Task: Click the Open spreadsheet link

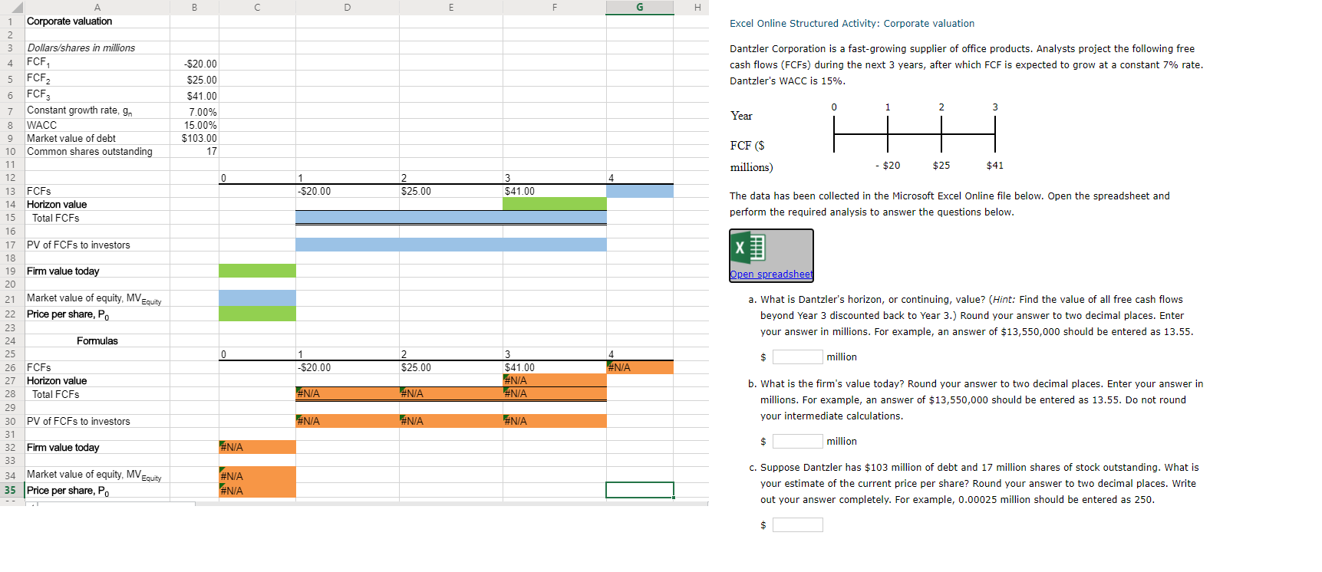Action: pyautogui.click(x=771, y=274)
